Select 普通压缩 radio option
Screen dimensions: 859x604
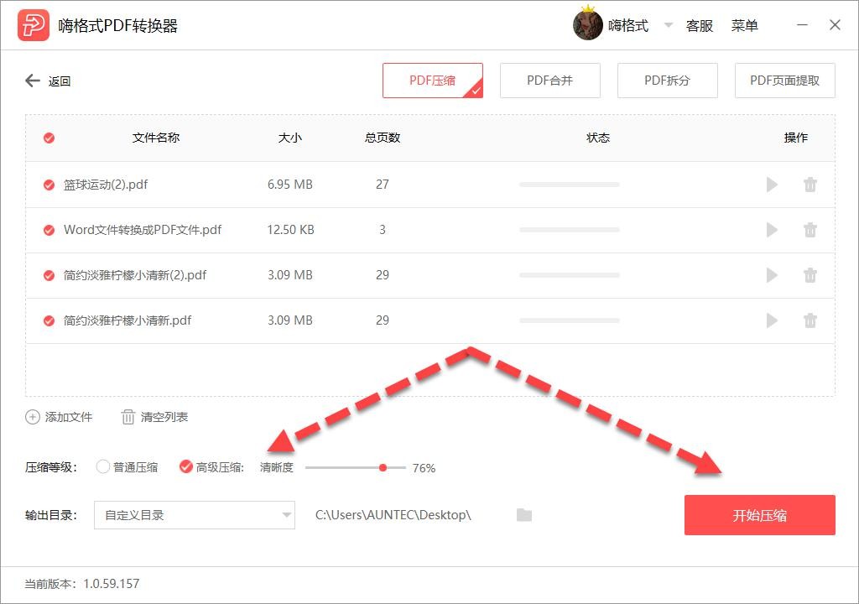(102, 467)
